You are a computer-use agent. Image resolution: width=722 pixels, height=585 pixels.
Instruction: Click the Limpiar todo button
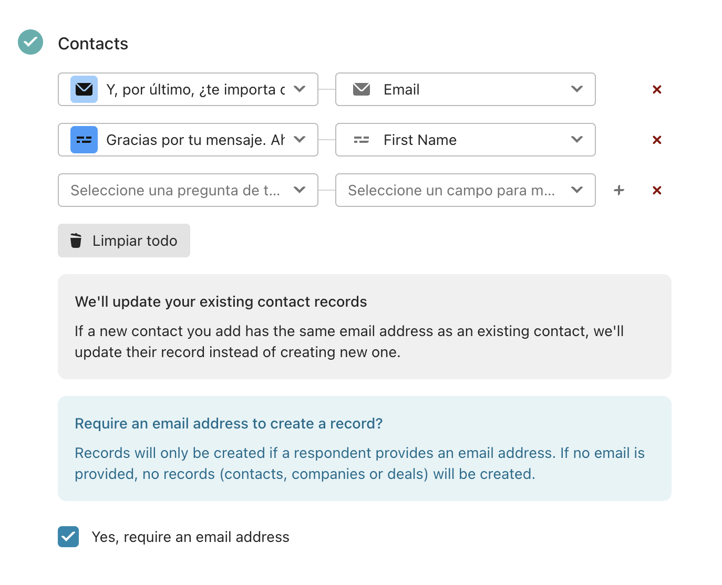click(x=124, y=241)
